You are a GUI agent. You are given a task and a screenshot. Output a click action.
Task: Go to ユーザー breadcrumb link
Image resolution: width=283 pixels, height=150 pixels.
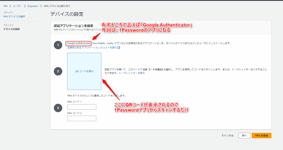(17, 6)
